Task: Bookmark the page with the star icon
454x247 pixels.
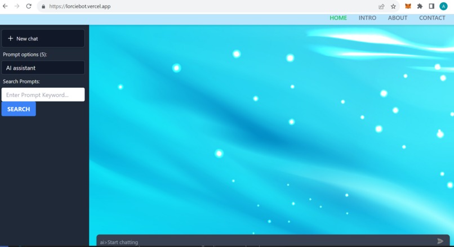Action: tap(393, 6)
